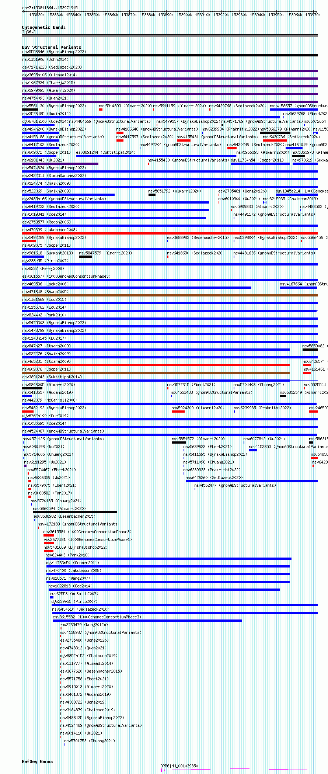Click nsv5914893 (Almarri2020) variant label
The width and height of the screenshot is (328, 774).
(x=125, y=106)
